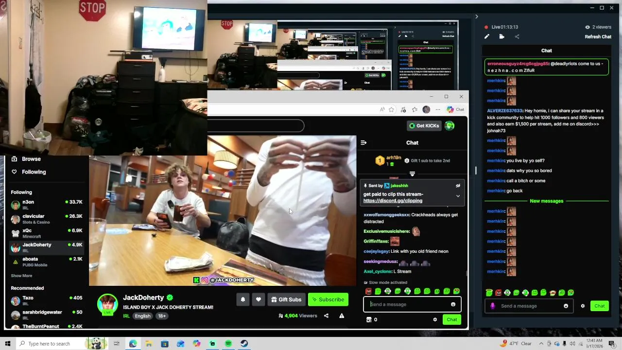Open Edge more options ellipsis

pos(438,110)
